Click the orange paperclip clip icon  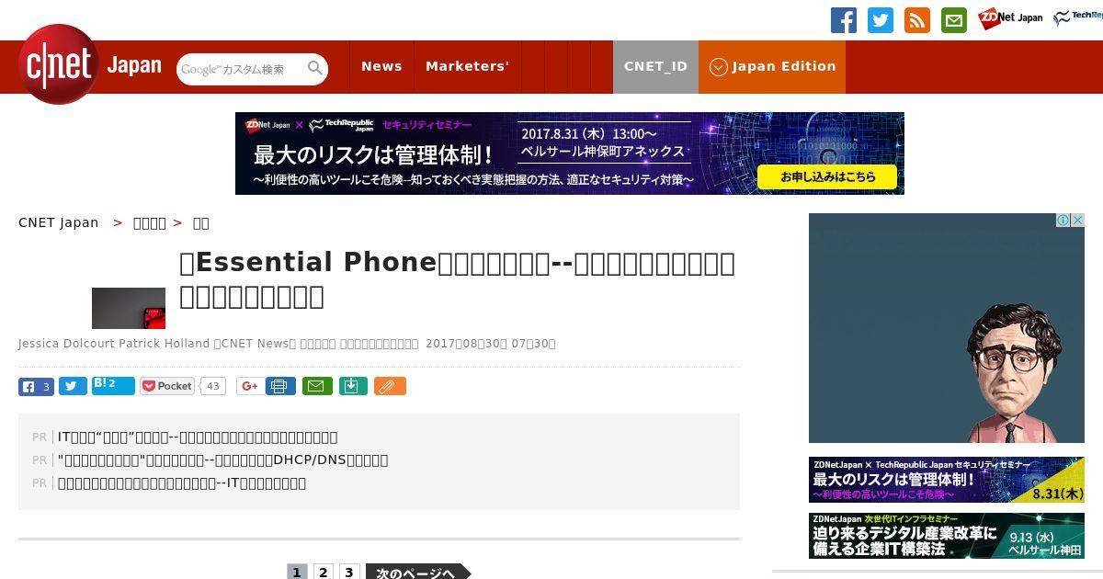click(390, 387)
